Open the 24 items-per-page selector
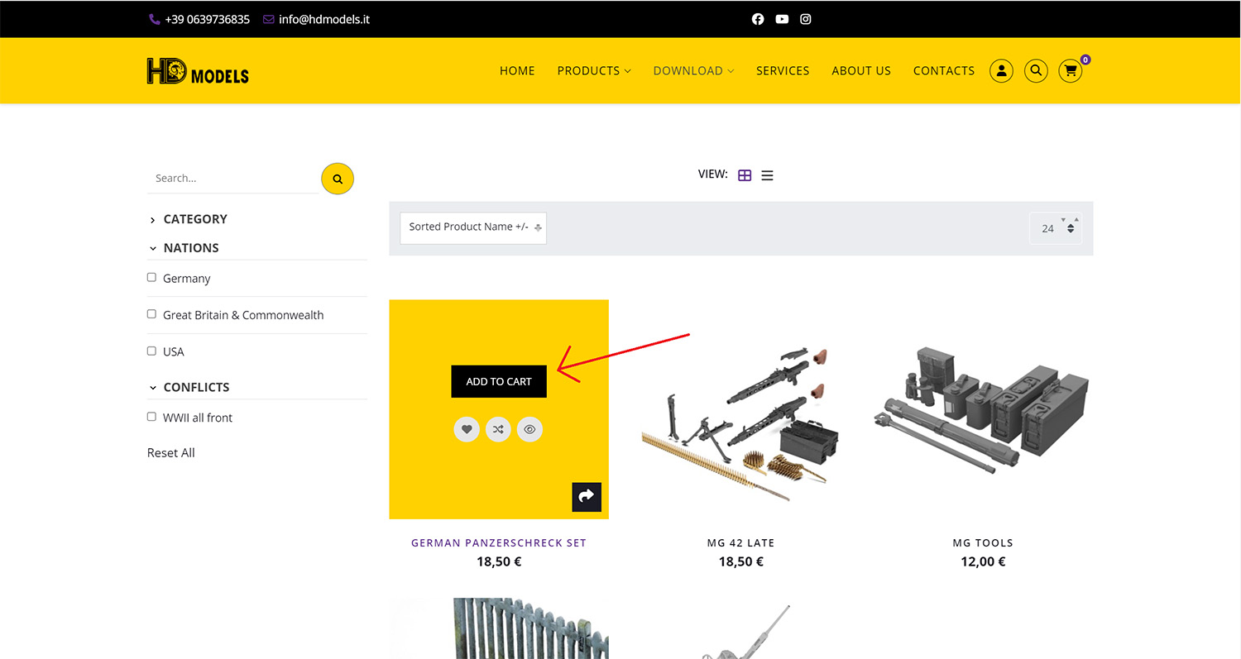This screenshot has width=1241, height=659. tap(1055, 228)
